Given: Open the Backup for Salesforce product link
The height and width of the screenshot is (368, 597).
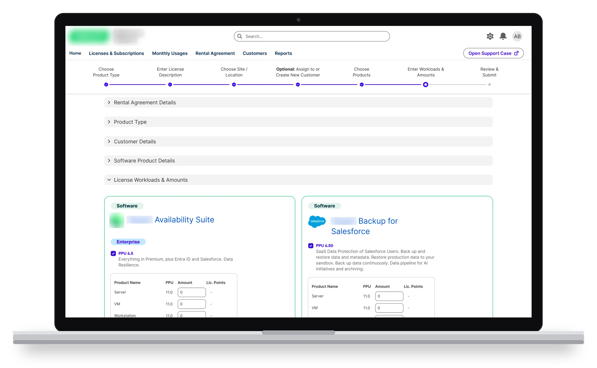Looking at the screenshot, I should (x=364, y=226).
